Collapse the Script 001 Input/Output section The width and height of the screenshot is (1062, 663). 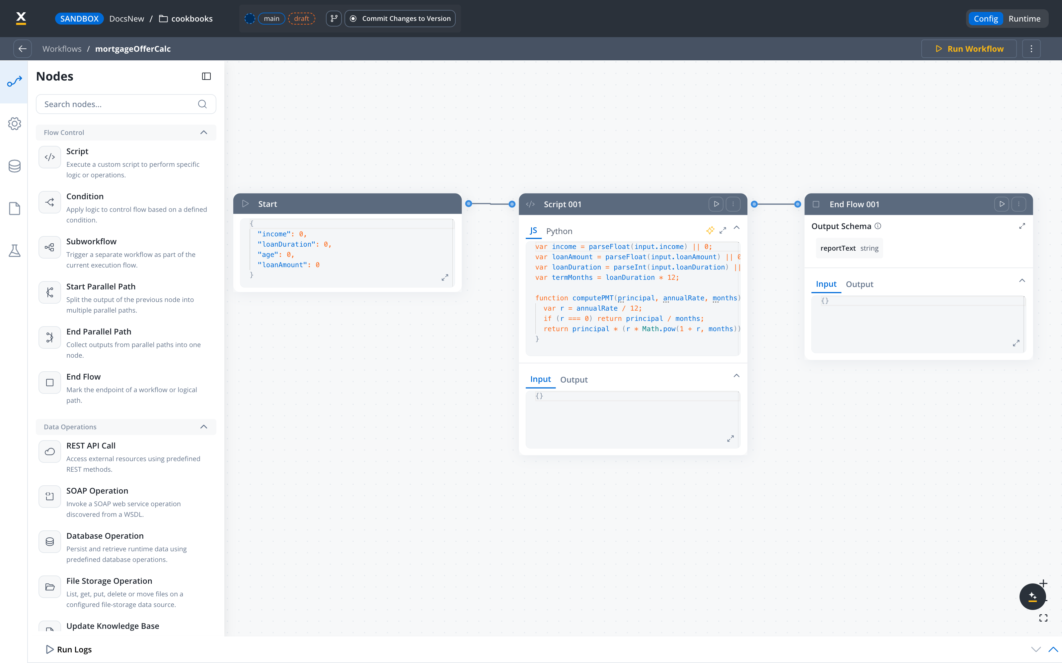[736, 376]
